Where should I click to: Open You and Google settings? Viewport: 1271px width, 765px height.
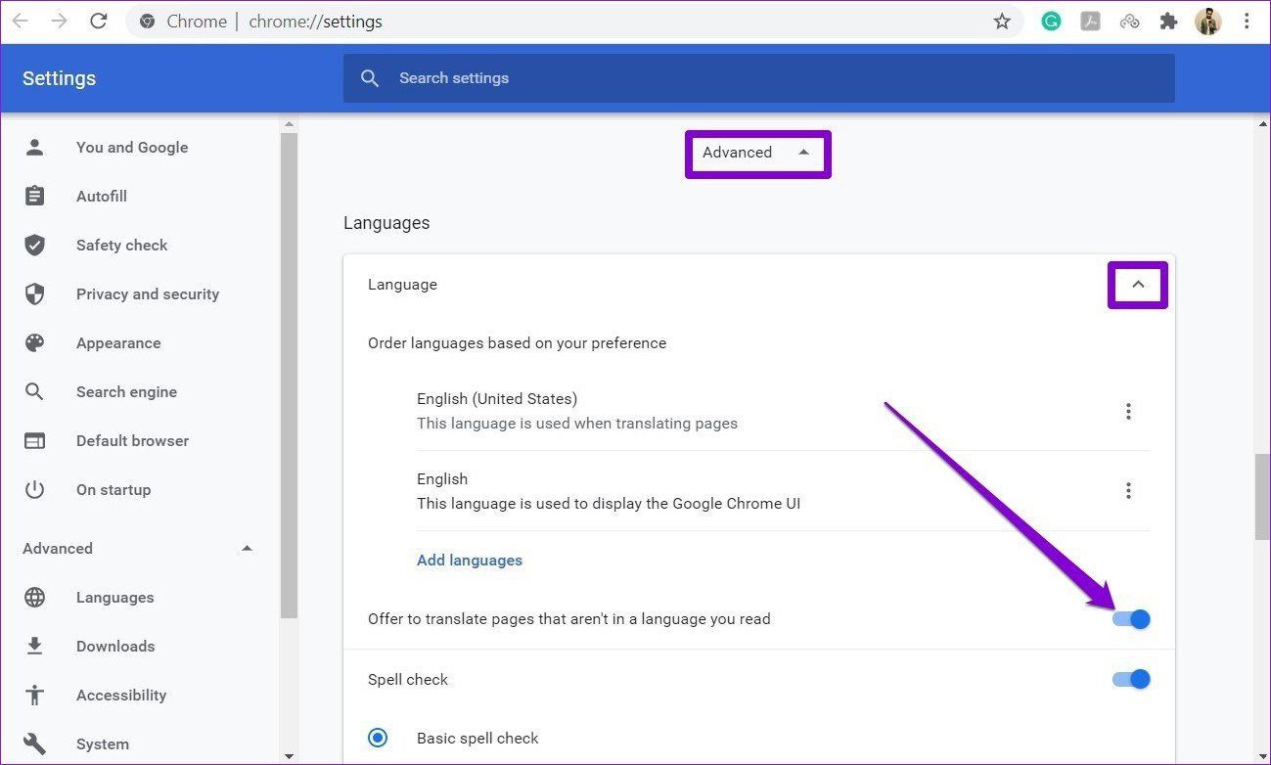pyautogui.click(x=132, y=148)
